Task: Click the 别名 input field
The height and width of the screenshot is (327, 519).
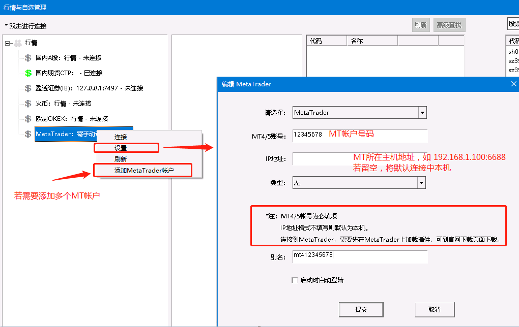Action: point(360,256)
